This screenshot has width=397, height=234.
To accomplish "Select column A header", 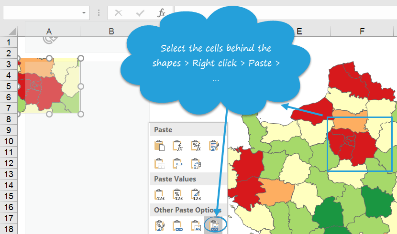I will click(49, 32).
